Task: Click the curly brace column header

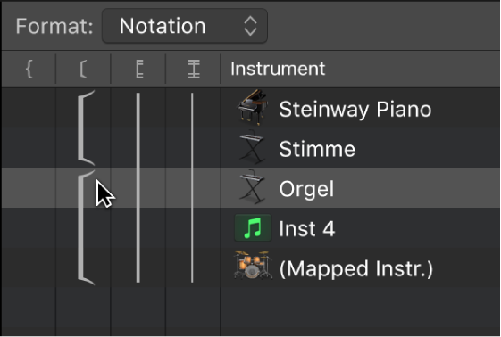Action: [x=29, y=69]
